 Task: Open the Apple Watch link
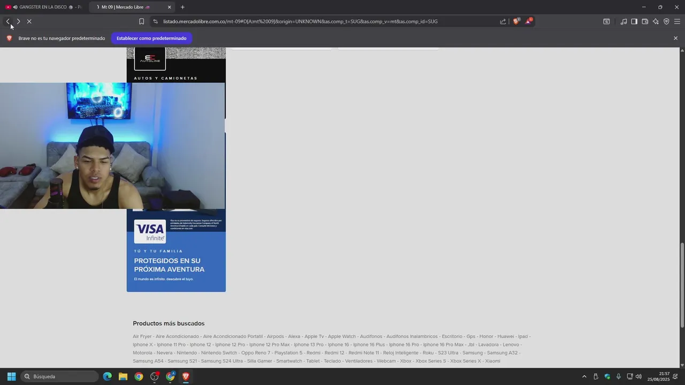tap(342, 336)
